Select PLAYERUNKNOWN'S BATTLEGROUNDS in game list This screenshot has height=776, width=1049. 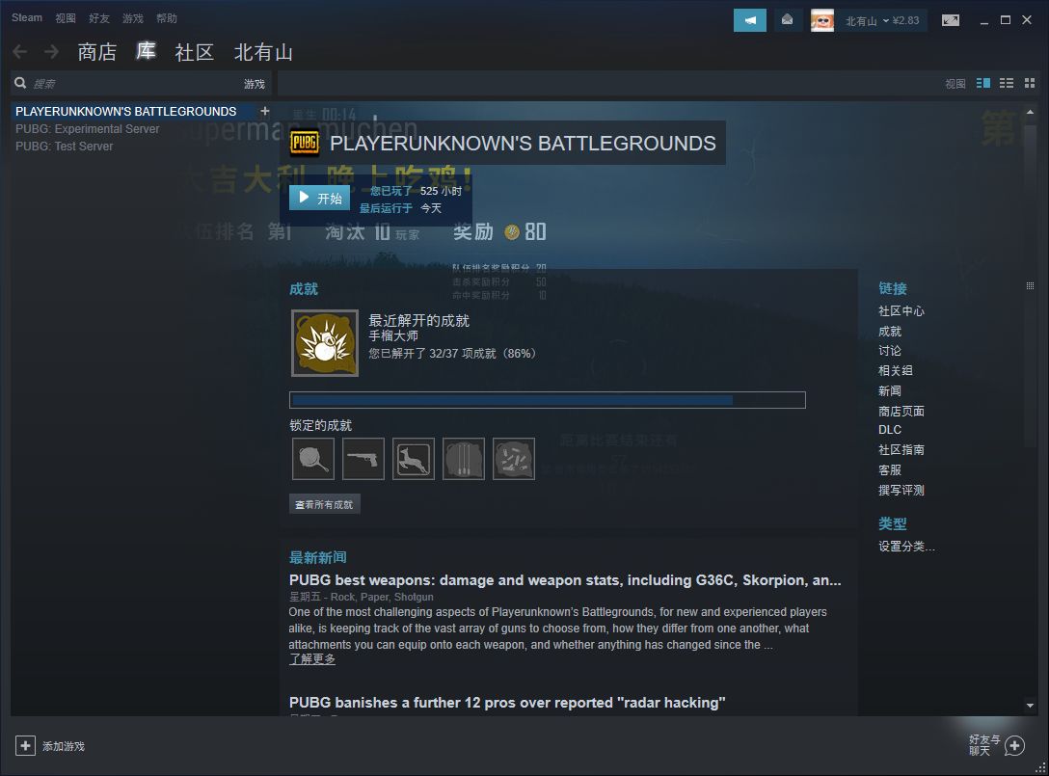click(x=125, y=111)
